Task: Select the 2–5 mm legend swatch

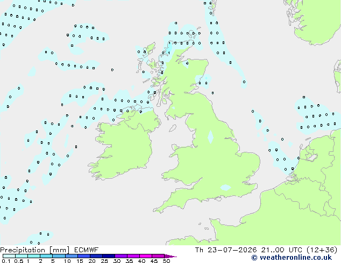Action: click(46, 256)
